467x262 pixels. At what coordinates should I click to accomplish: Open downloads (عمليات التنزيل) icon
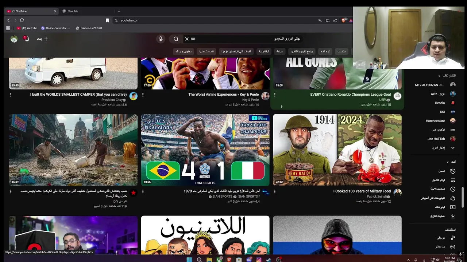[x=453, y=216]
